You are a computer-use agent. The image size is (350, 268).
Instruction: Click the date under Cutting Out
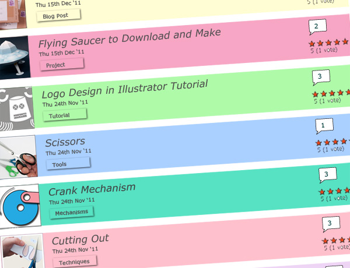75,250
